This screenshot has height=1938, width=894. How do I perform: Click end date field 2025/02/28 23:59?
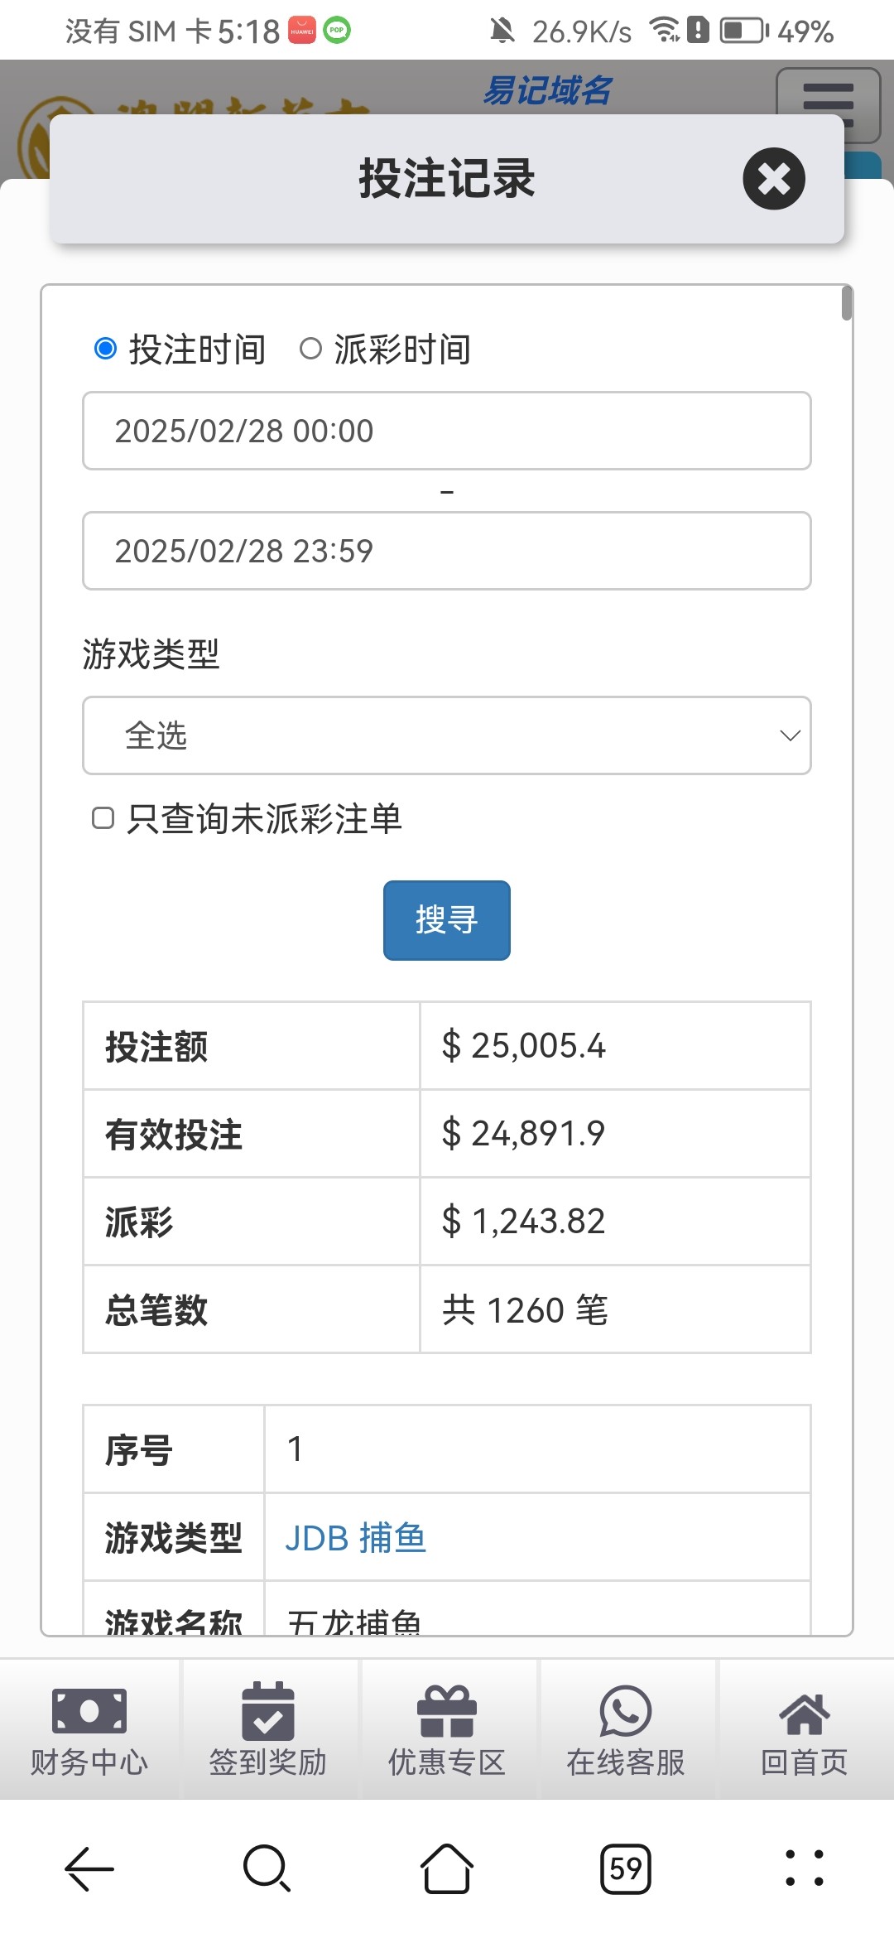pos(447,551)
